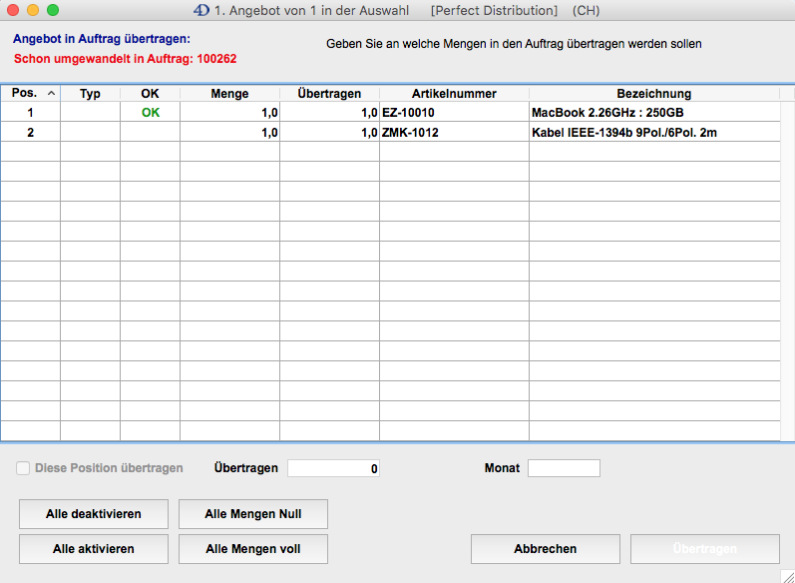795x583 pixels.
Task: Click the Übertragen quantity input field
Action: click(x=333, y=468)
